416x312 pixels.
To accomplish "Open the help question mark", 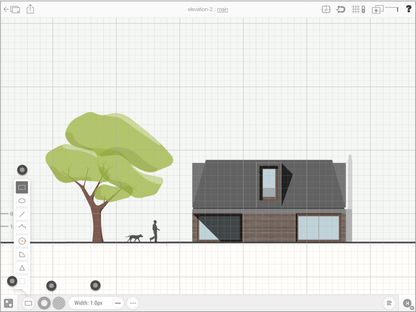I will click(409, 9).
